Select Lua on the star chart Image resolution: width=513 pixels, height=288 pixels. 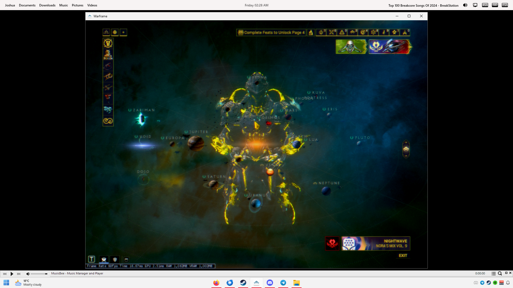click(x=311, y=139)
